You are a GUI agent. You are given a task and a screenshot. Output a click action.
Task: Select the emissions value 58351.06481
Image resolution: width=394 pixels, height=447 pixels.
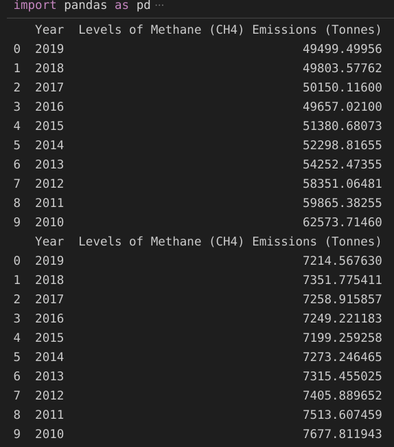coord(343,184)
